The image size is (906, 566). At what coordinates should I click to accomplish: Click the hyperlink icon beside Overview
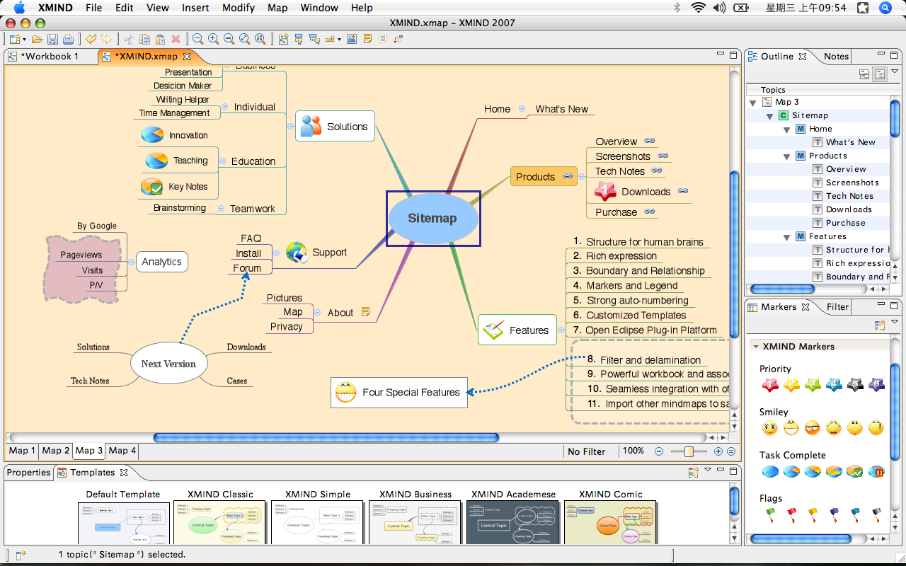(x=649, y=141)
